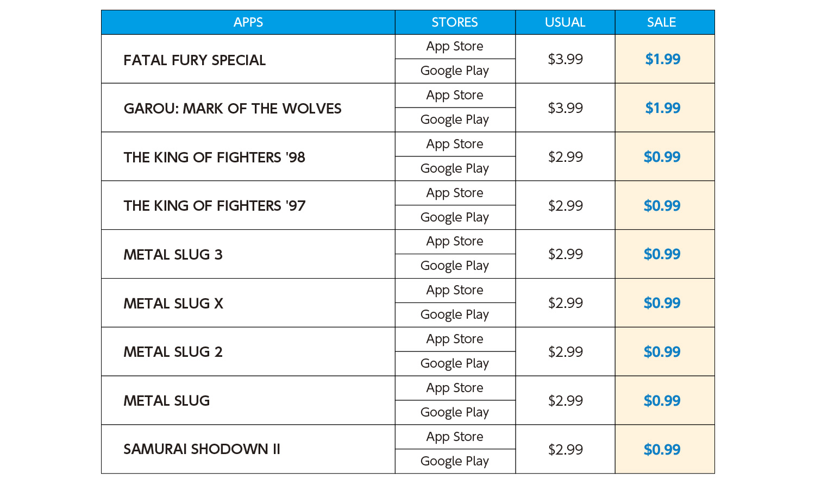Select the METAL SLUG X title

click(x=173, y=304)
